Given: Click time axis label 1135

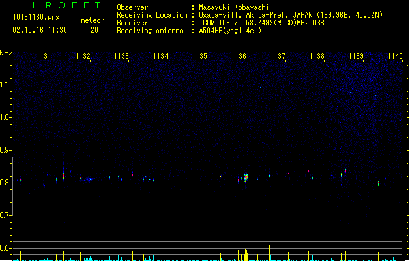Looking at the screenshot, I should [199, 56].
